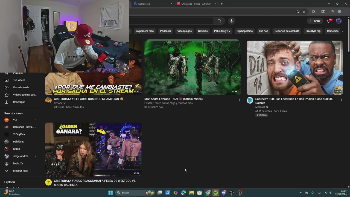This screenshot has width=350, height=197.
Task: Open Chrome extensions puzzle icon
Action: [x=313, y=11]
